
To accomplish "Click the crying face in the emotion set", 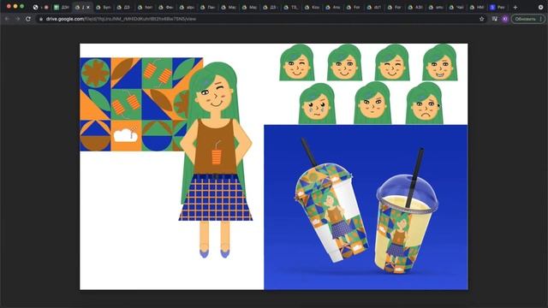I will tap(317, 104).
